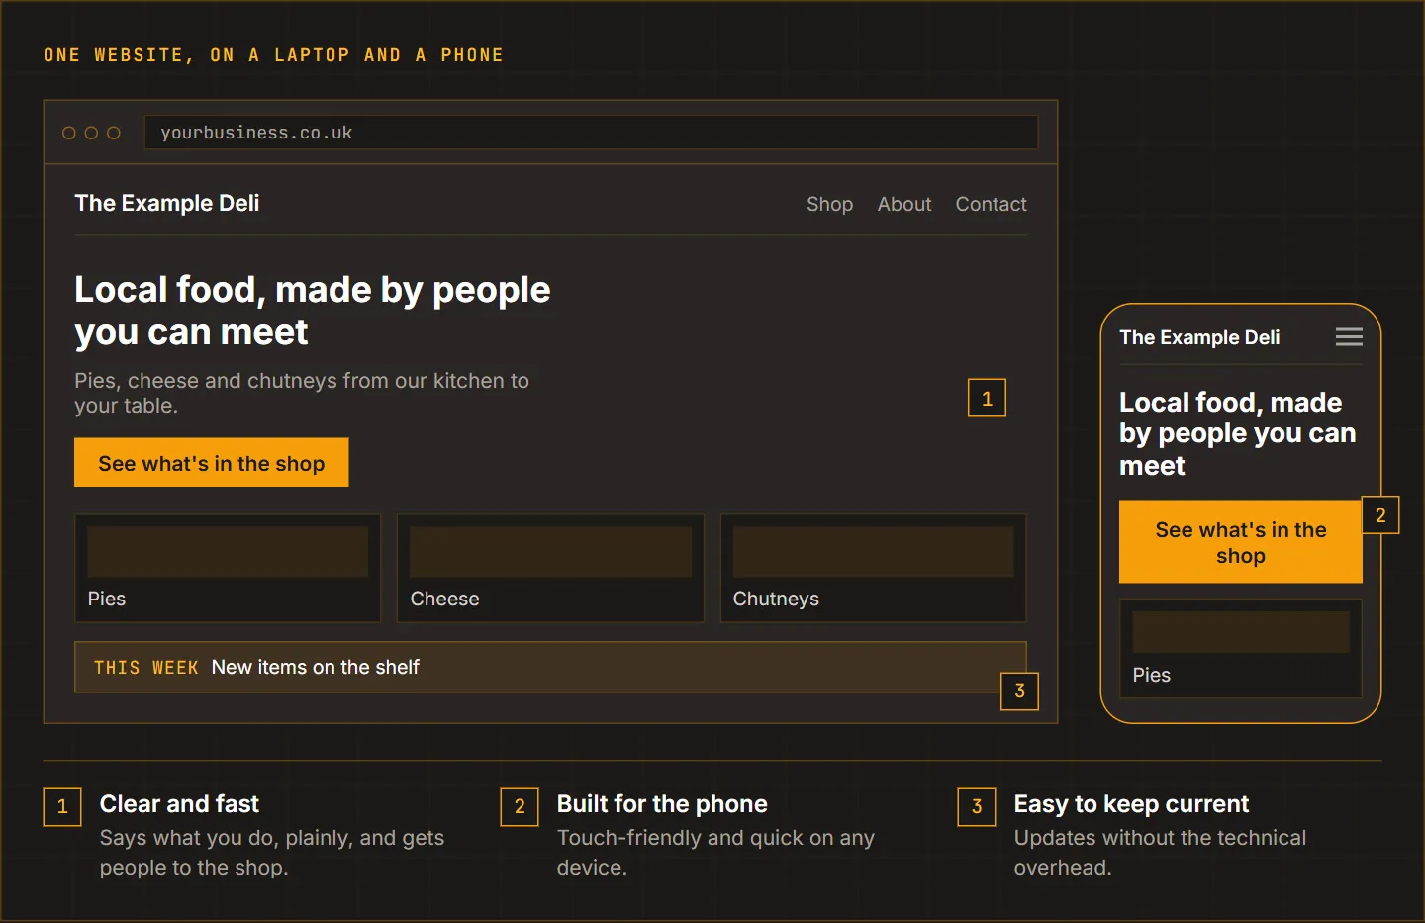
Task: Open the Cheese category card
Action: point(550,569)
